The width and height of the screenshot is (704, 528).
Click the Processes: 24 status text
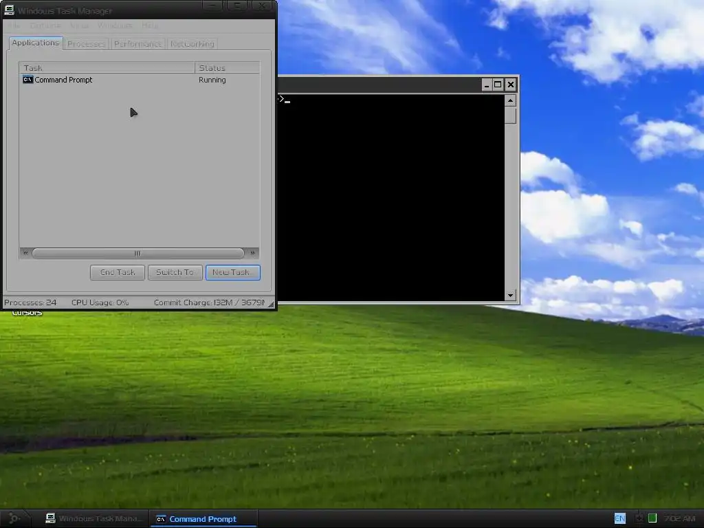click(30, 302)
